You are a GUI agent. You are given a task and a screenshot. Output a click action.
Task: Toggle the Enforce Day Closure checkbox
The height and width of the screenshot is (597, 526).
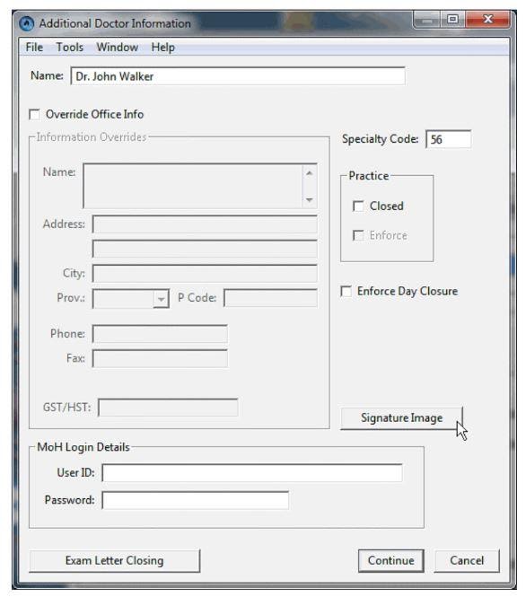click(346, 291)
